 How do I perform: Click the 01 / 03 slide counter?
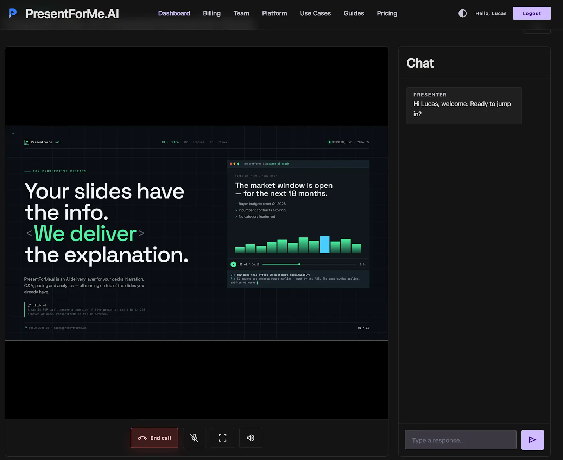tap(363, 328)
